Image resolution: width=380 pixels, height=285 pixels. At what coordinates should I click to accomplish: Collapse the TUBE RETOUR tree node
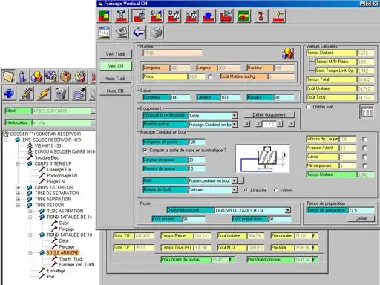[18, 205]
